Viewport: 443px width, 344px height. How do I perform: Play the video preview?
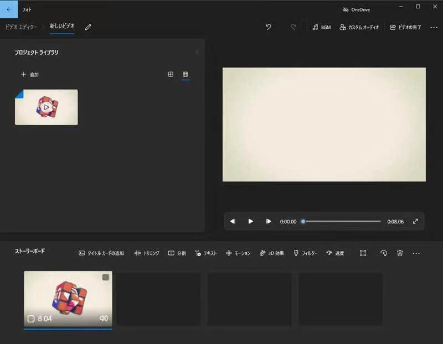(250, 221)
